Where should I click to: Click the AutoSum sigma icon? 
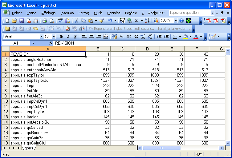coord(137,21)
